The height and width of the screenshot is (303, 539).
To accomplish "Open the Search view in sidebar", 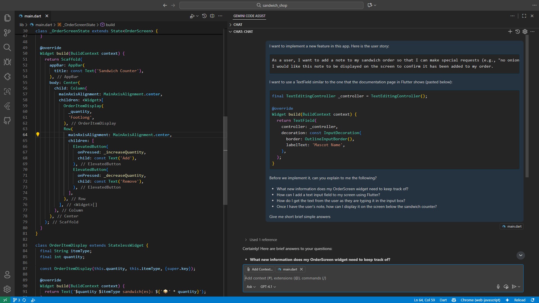I will (x=8, y=47).
